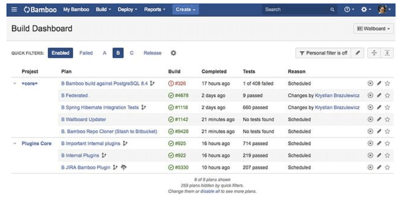This screenshot has width=399, height=203.
Task: Edit the B Federated plan
Action: click(x=379, y=95)
